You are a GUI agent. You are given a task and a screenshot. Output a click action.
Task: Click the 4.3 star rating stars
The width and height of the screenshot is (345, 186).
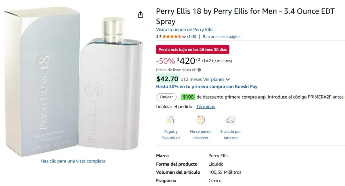[172, 37]
